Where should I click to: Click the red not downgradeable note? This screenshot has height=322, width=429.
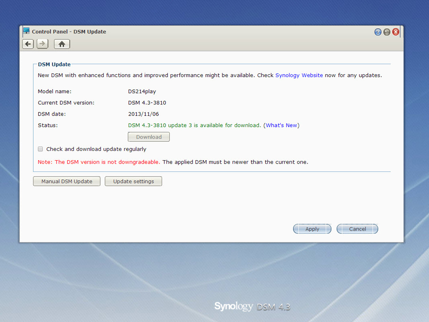(x=99, y=162)
